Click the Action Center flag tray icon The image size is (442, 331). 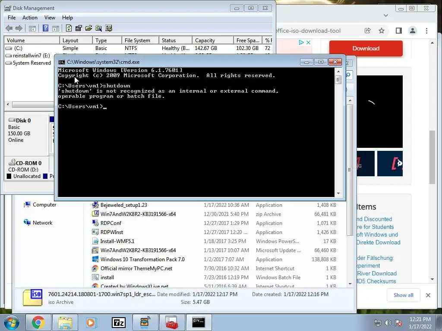398,323
